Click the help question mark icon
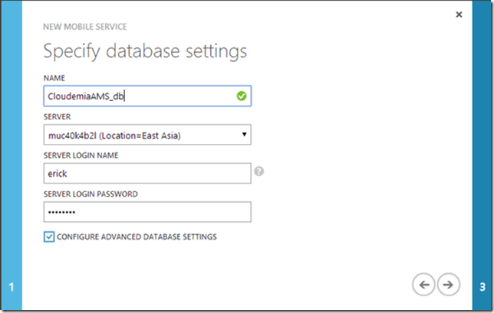 259,171
